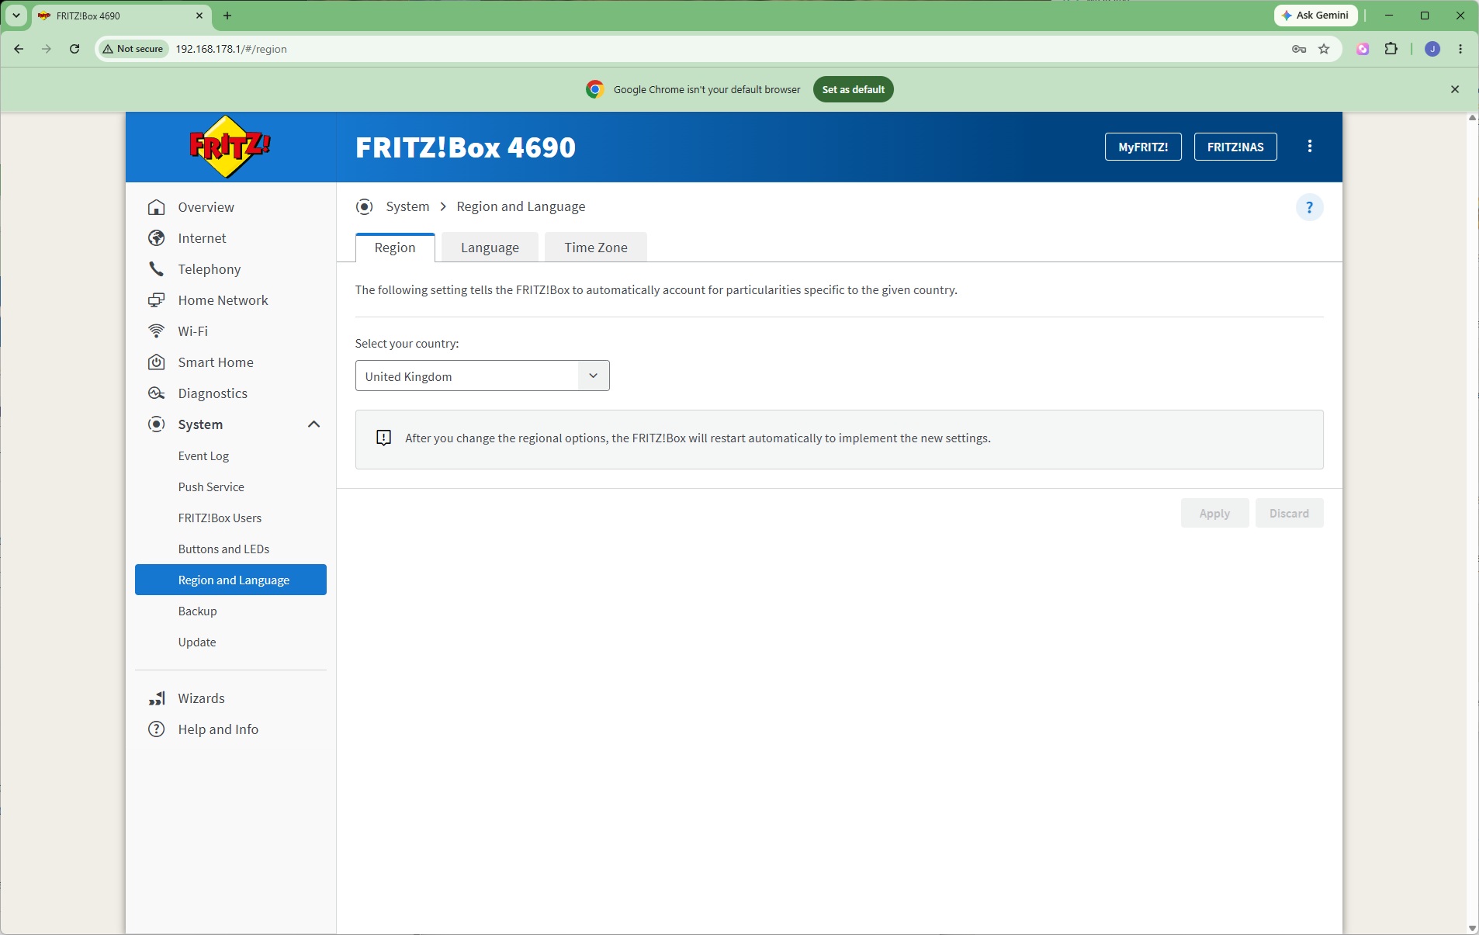Switch to the Time Zone tab

click(x=596, y=248)
